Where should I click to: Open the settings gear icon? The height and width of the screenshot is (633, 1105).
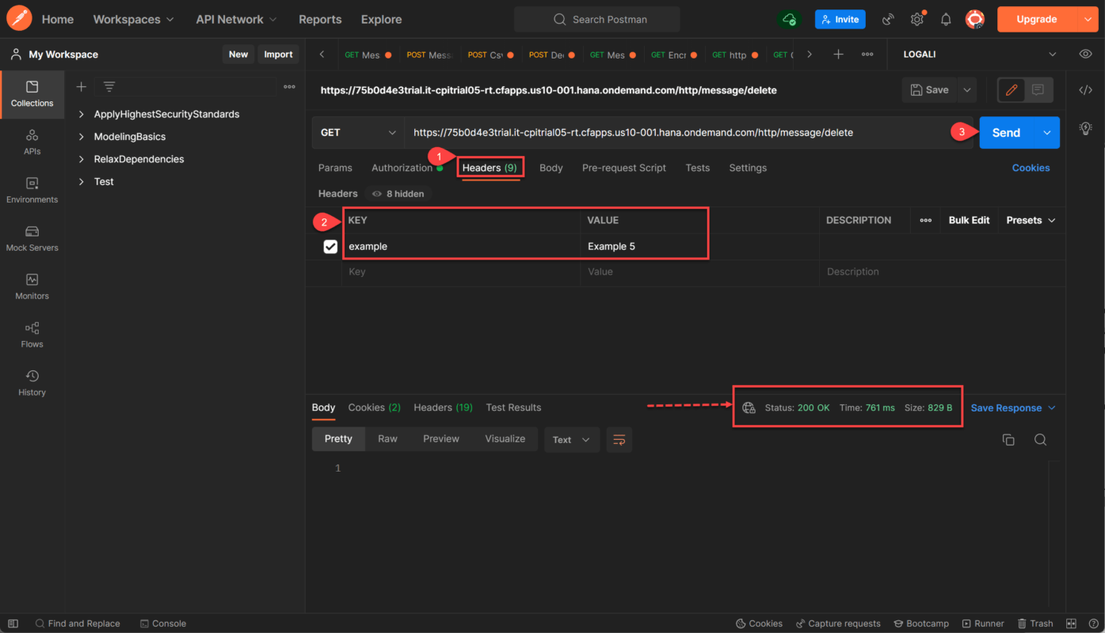click(x=917, y=19)
